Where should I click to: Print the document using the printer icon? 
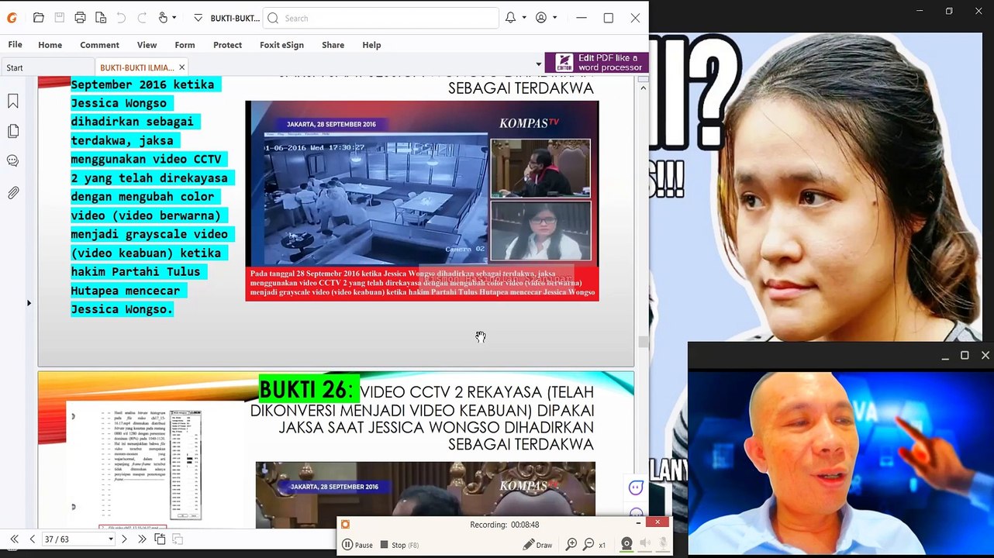[x=80, y=18]
